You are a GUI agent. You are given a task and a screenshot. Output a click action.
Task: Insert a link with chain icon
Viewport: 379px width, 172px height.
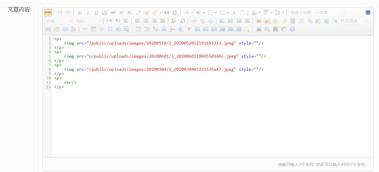pyautogui.click(x=194, y=21)
